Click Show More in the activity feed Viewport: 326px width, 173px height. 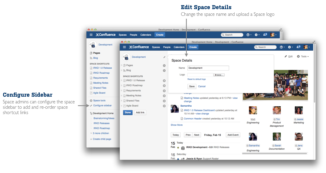pyautogui.click(x=177, y=125)
